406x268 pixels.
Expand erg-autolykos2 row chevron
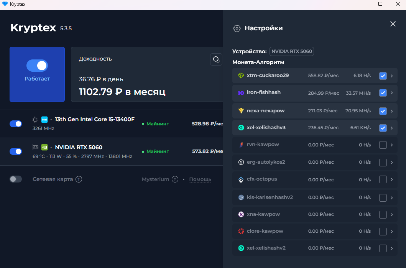(x=392, y=163)
